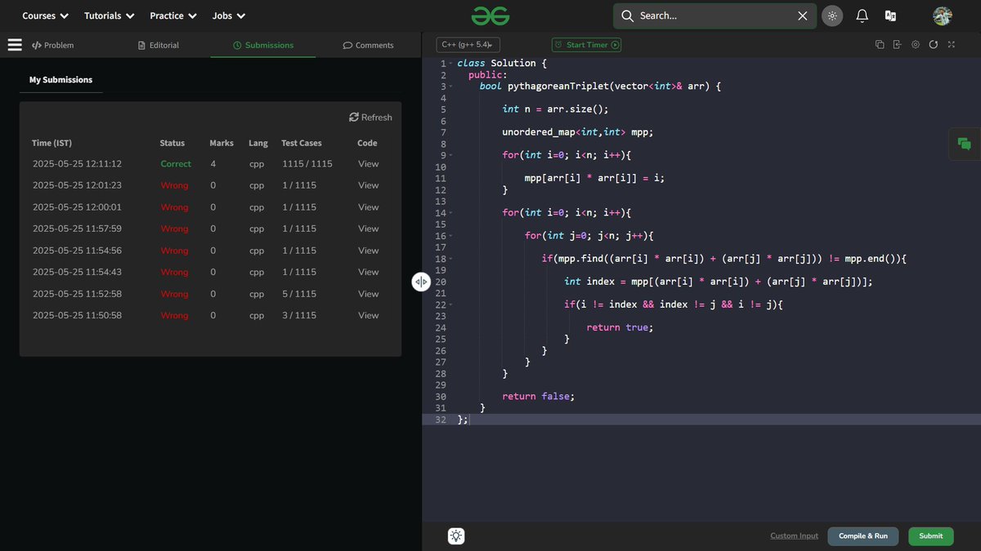Expand the Courses dropdown

click(x=45, y=16)
